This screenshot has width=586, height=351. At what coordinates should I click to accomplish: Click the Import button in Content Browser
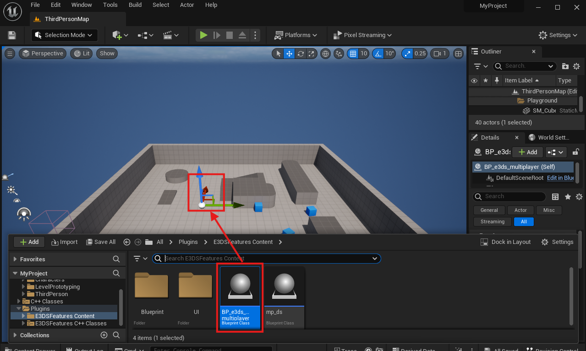(64, 242)
